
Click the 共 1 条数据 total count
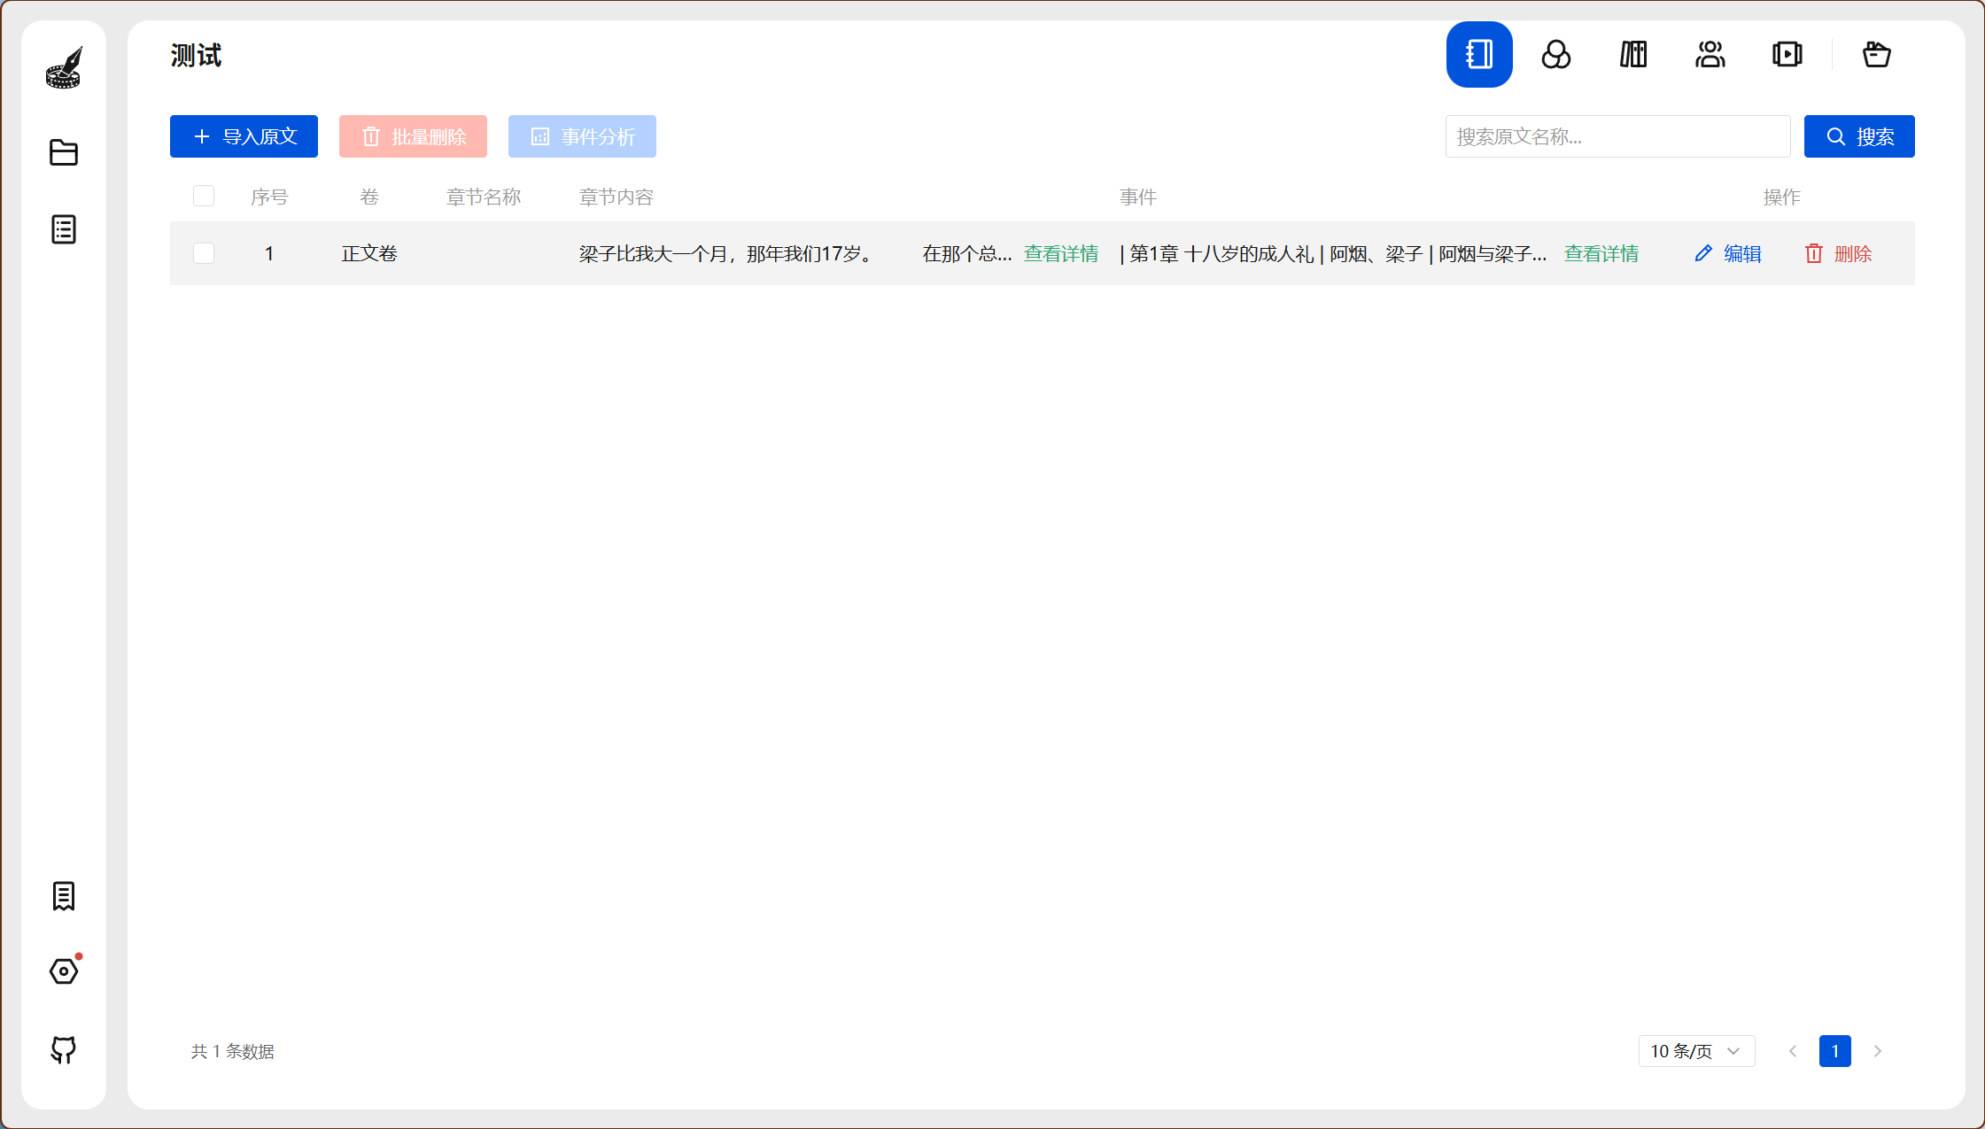click(233, 1051)
